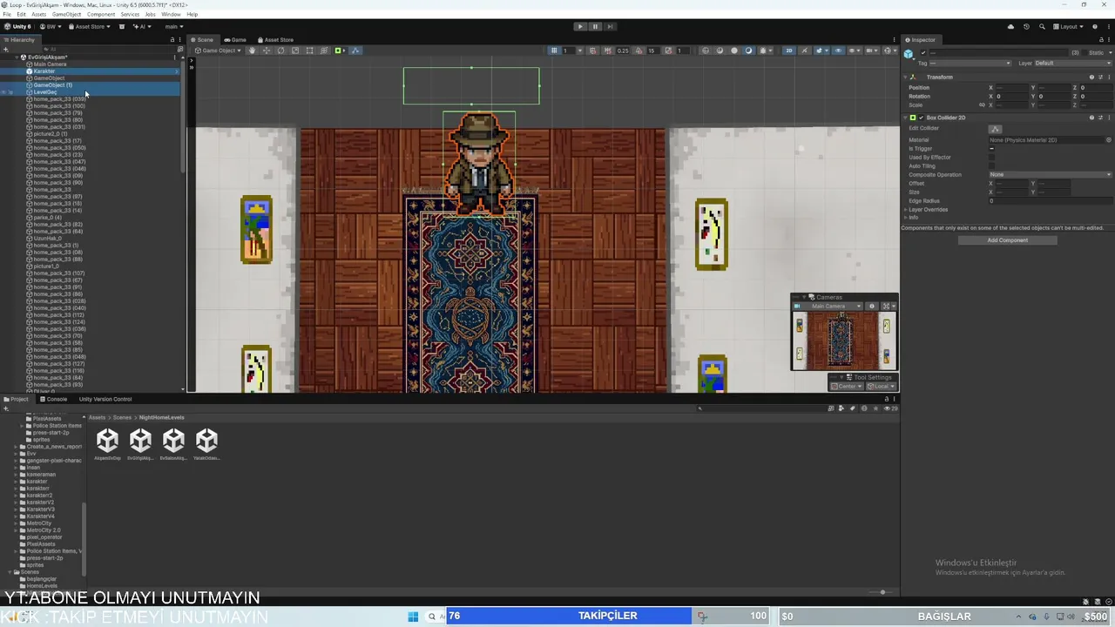Viewport: 1115px width, 627px height.
Task: Click the Step button
Action: [610, 27]
